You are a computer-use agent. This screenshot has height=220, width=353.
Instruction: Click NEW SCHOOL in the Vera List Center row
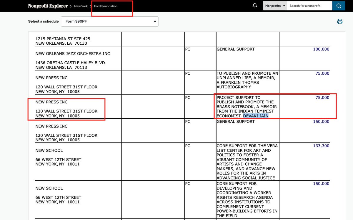pyautogui.click(x=49, y=150)
